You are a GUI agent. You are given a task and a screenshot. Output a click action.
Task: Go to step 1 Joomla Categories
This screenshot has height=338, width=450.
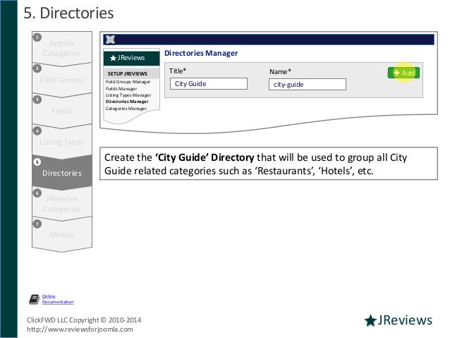(62, 48)
